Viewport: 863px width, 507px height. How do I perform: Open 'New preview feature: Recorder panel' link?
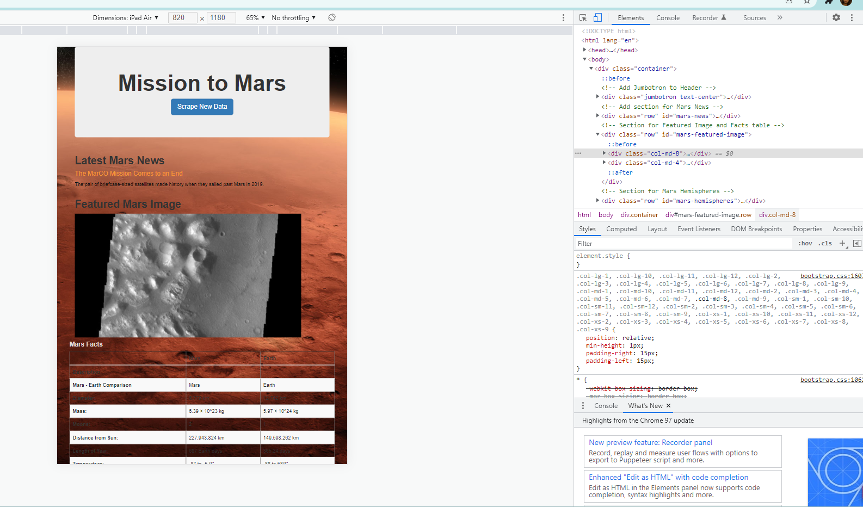click(650, 443)
